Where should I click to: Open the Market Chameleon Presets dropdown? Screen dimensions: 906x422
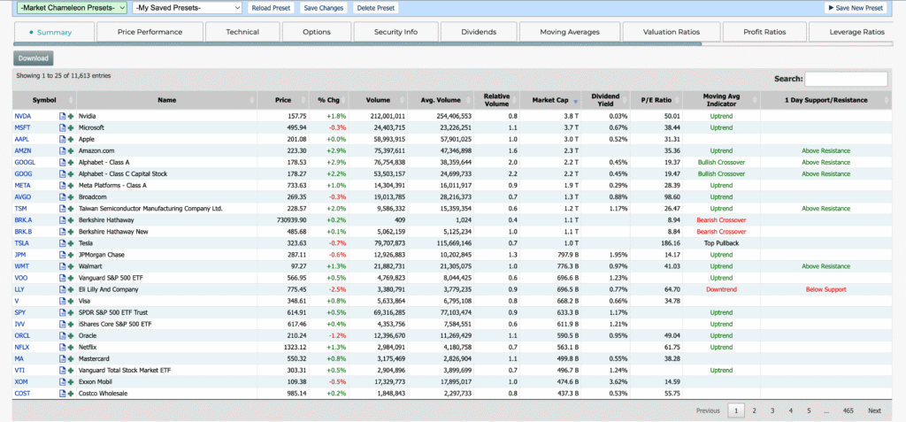click(73, 8)
